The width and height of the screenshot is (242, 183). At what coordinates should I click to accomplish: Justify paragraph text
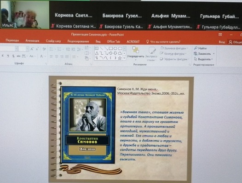[67, 57]
